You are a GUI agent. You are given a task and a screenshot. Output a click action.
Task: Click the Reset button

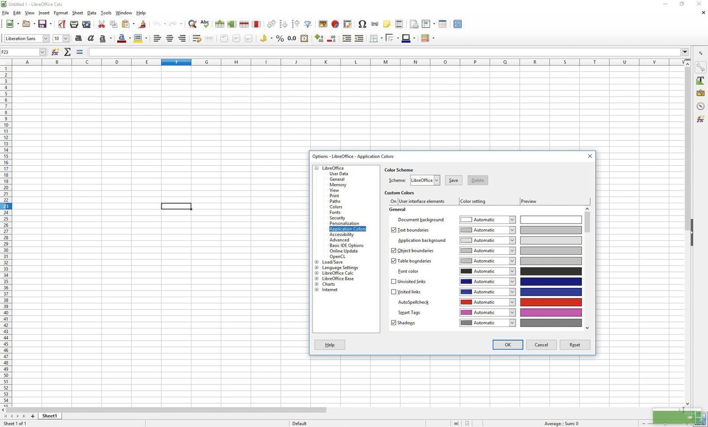click(x=575, y=345)
